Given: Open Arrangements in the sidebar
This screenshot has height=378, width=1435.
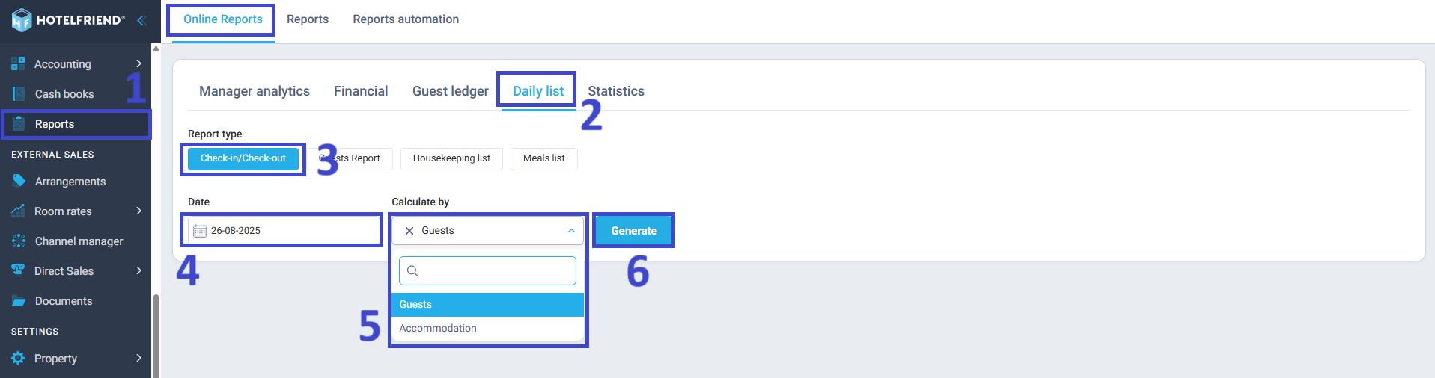Looking at the screenshot, I should [x=70, y=182].
